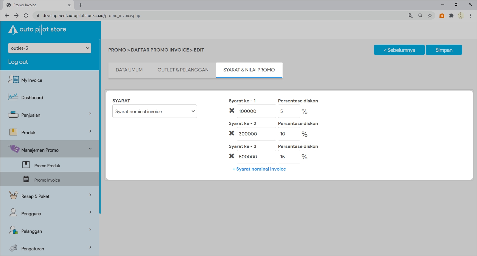477x256 pixels.
Task: Click the Promo Invoice list icon
Action: coord(26,179)
